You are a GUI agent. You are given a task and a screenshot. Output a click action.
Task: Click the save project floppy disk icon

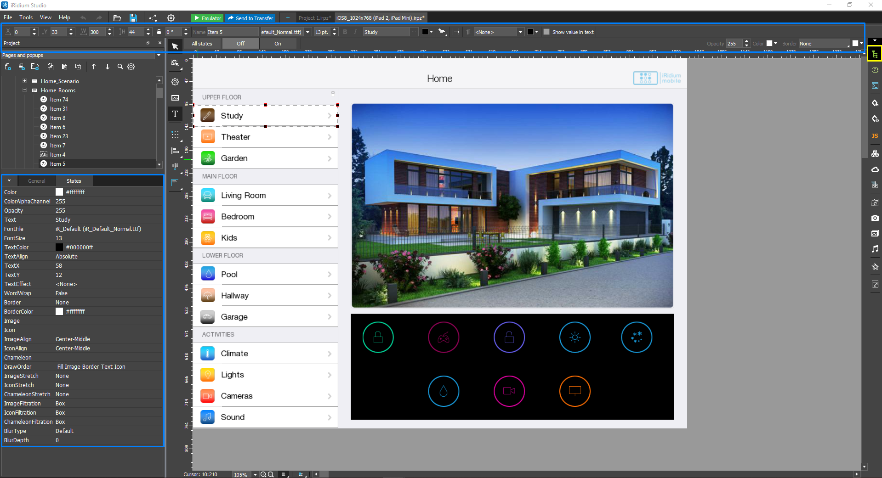coord(133,18)
